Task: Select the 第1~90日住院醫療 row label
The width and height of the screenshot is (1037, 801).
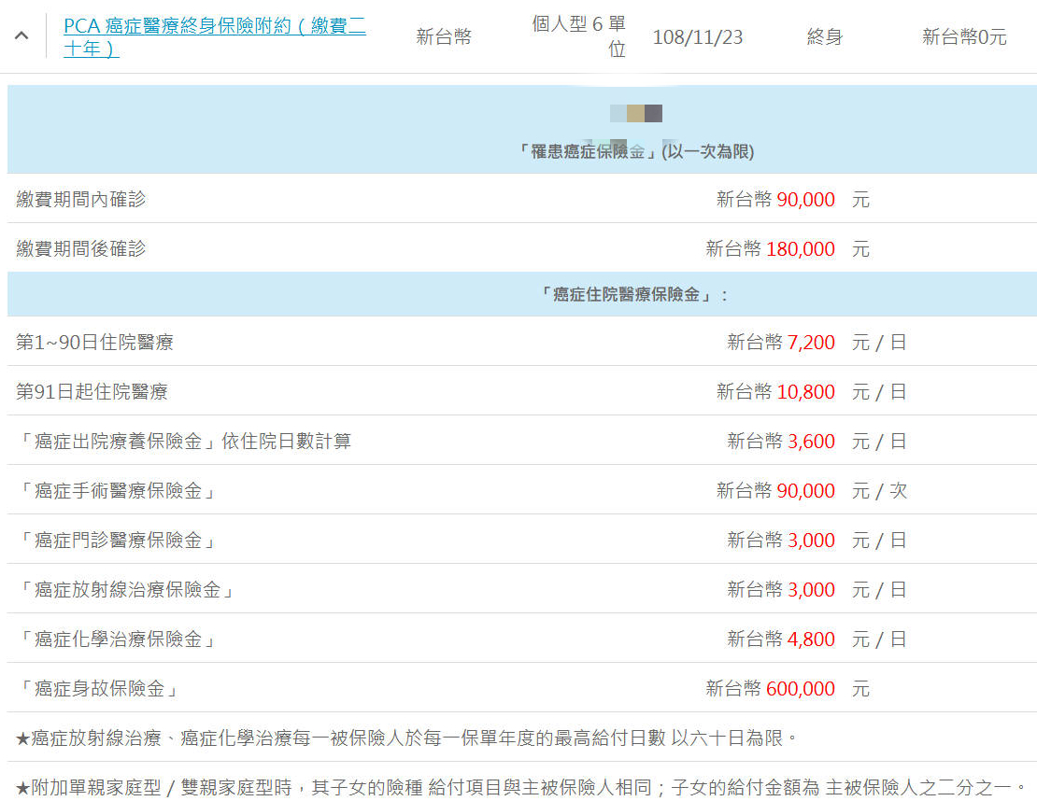Action: [x=94, y=343]
